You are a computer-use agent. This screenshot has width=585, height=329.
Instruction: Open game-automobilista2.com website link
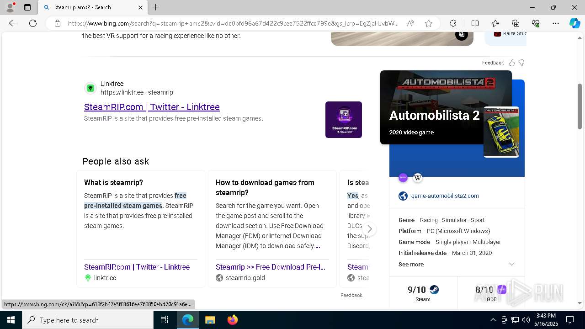(445, 196)
